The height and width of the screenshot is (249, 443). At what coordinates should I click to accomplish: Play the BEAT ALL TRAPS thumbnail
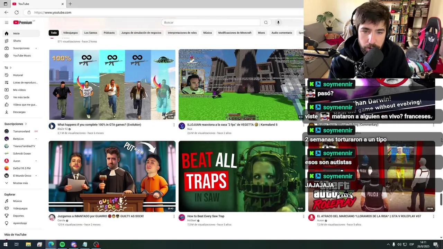coord(242,176)
